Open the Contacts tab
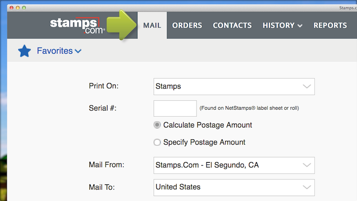 click(x=232, y=25)
